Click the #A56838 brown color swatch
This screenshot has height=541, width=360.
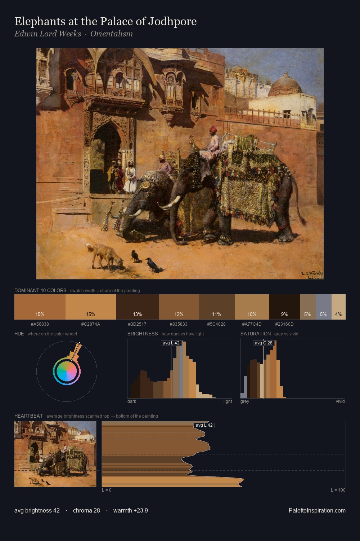[40, 307]
